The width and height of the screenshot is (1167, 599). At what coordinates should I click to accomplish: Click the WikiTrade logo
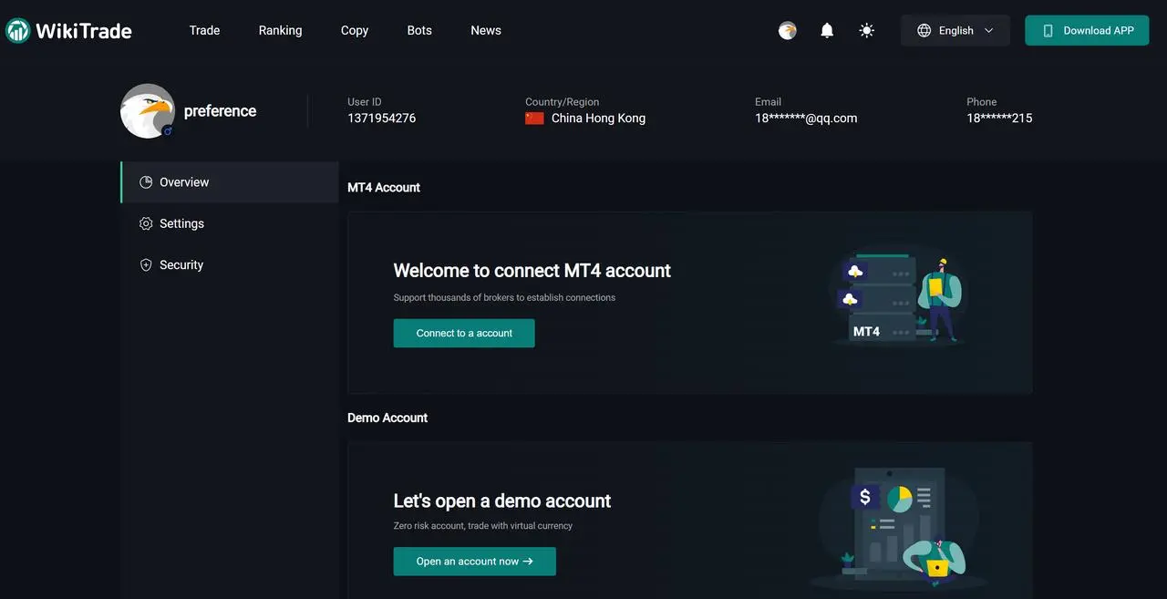tap(68, 31)
